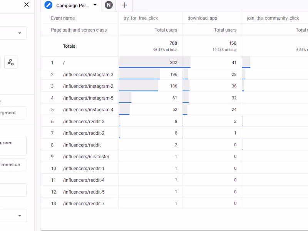Close the panel using the X icon
308x231 pixels.
pyautogui.click(x=26, y=5)
